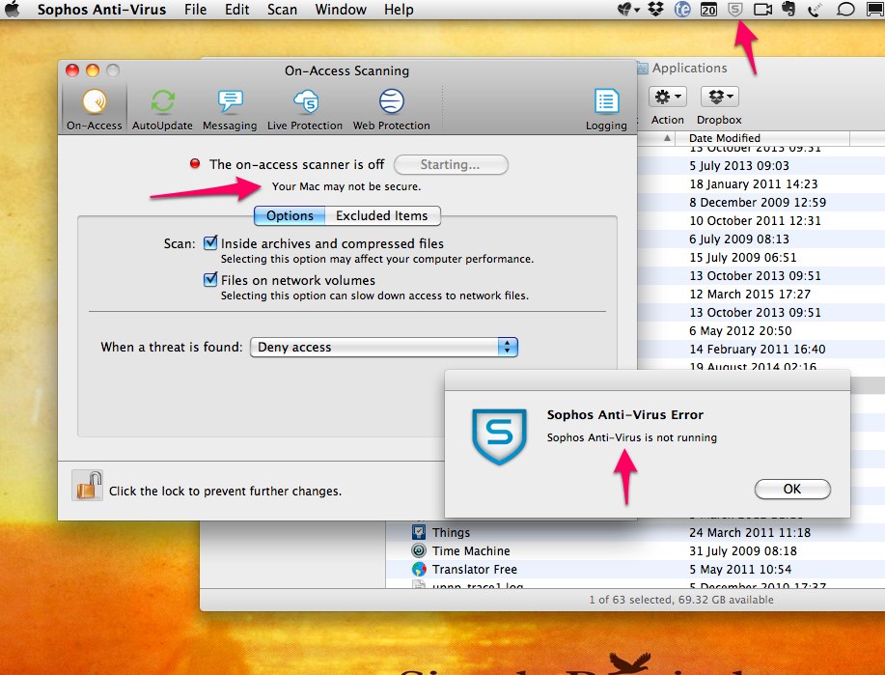Click date 5 July 2013 09:03
This screenshot has height=675, width=885.
(x=739, y=165)
